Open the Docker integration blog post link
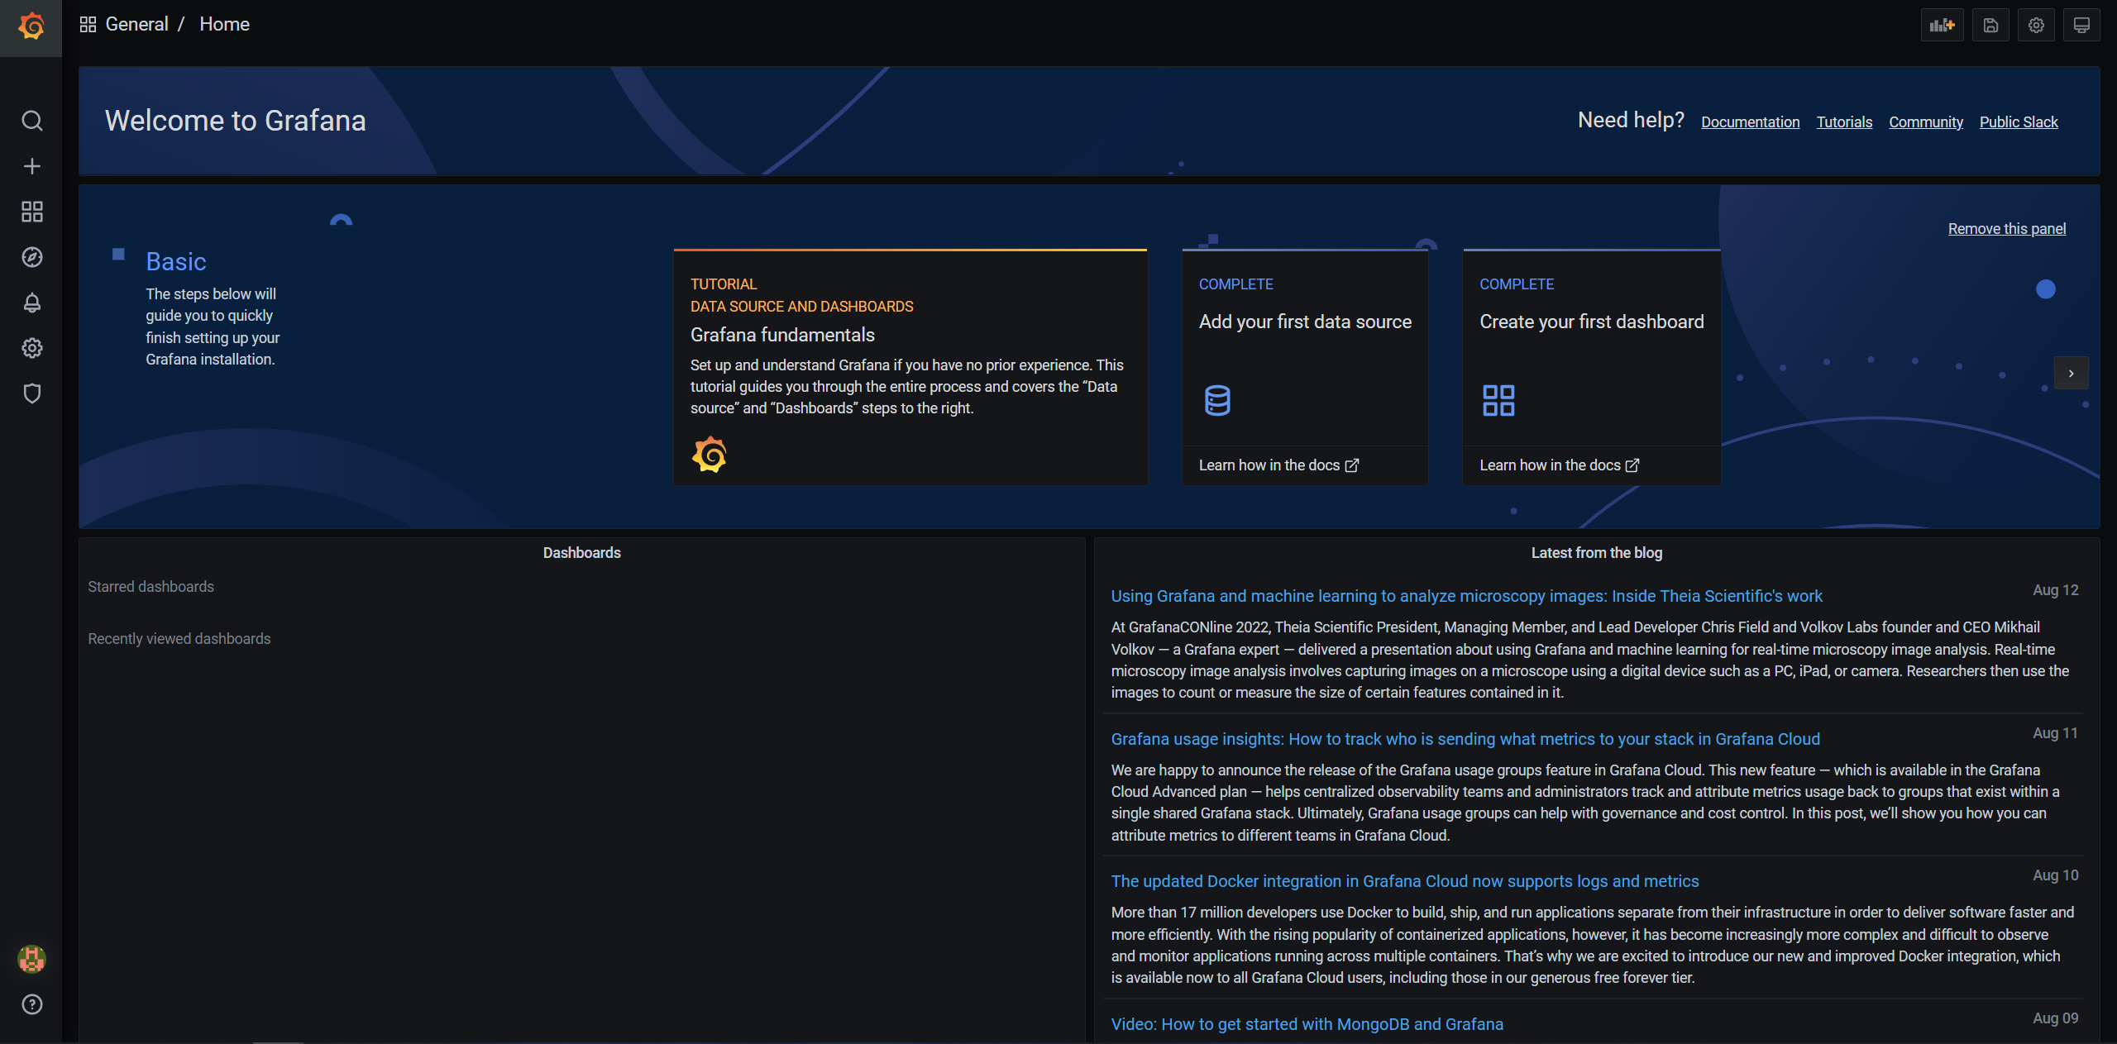Viewport: 2117px width, 1044px height. click(1404, 881)
